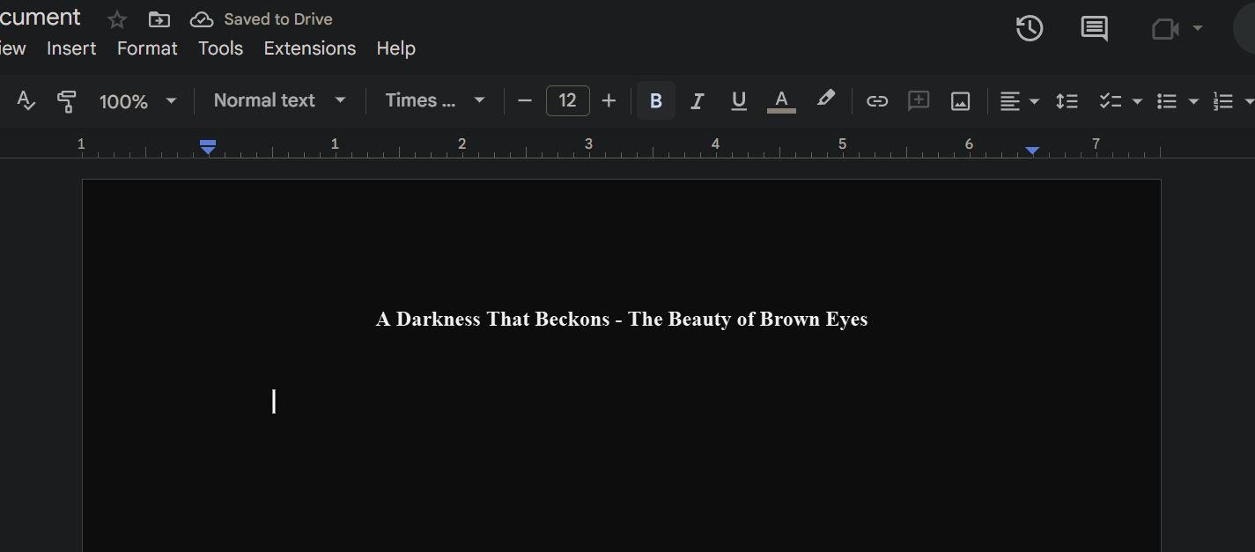The width and height of the screenshot is (1255, 552).
Task: Open the comments panel icon
Action: [1094, 28]
